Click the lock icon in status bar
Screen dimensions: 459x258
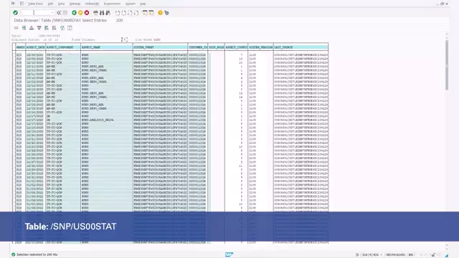pos(433,255)
